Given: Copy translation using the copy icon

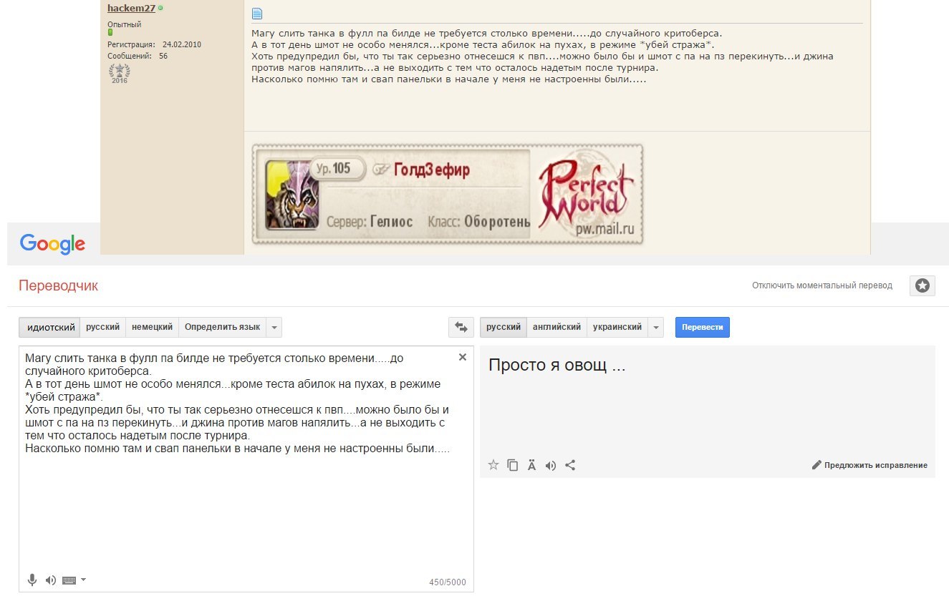Looking at the screenshot, I should (512, 465).
